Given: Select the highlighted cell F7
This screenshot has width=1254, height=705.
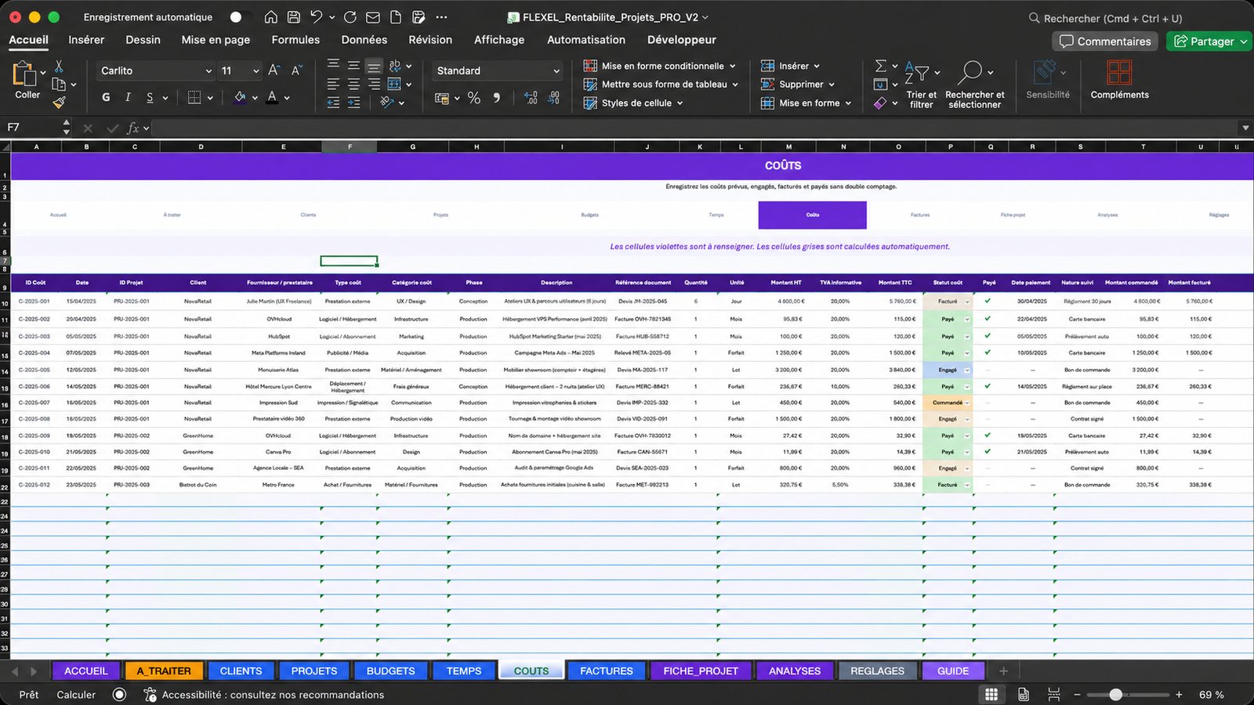Looking at the screenshot, I should (349, 261).
